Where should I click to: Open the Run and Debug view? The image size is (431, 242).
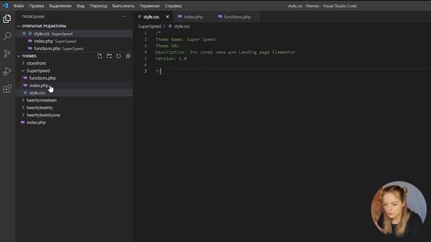7,71
